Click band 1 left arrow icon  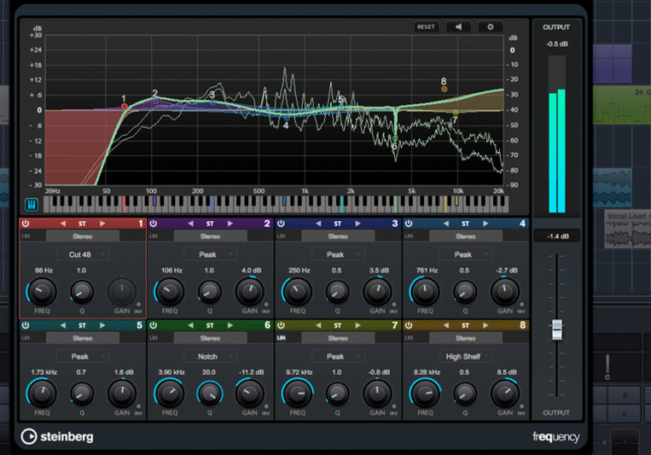tap(63, 224)
